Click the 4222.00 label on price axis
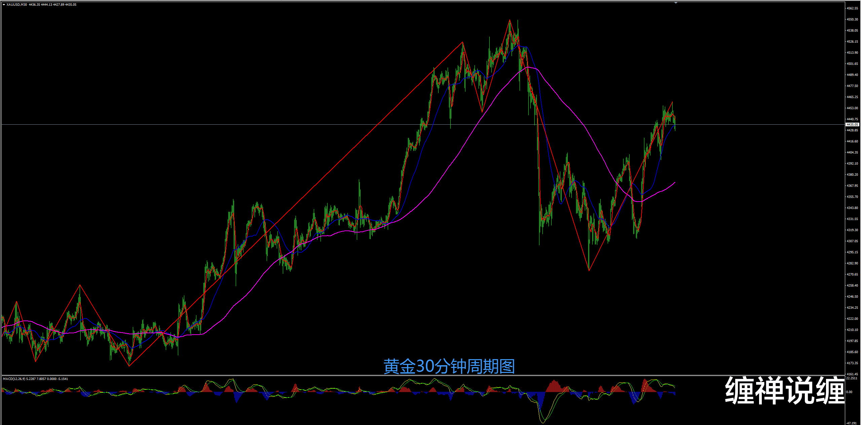Image resolution: width=861 pixels, height=425 pixels. [x=852, y=319]
